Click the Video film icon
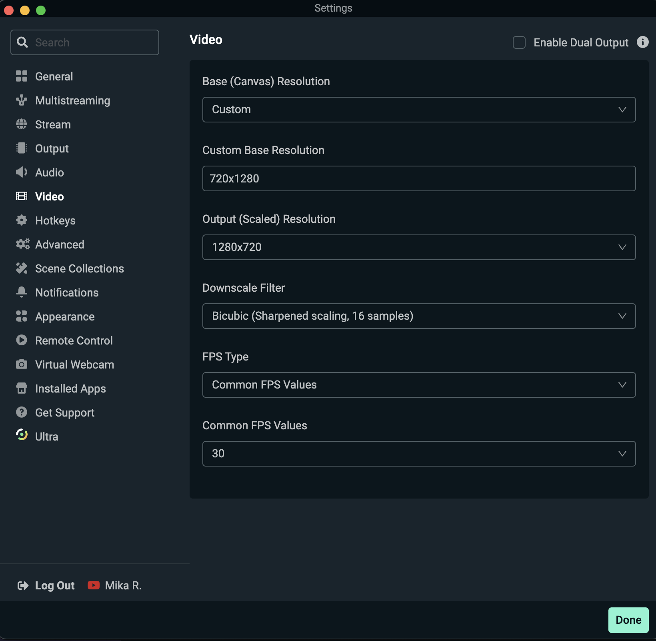 pyautogui.click(x=22, y=196)
